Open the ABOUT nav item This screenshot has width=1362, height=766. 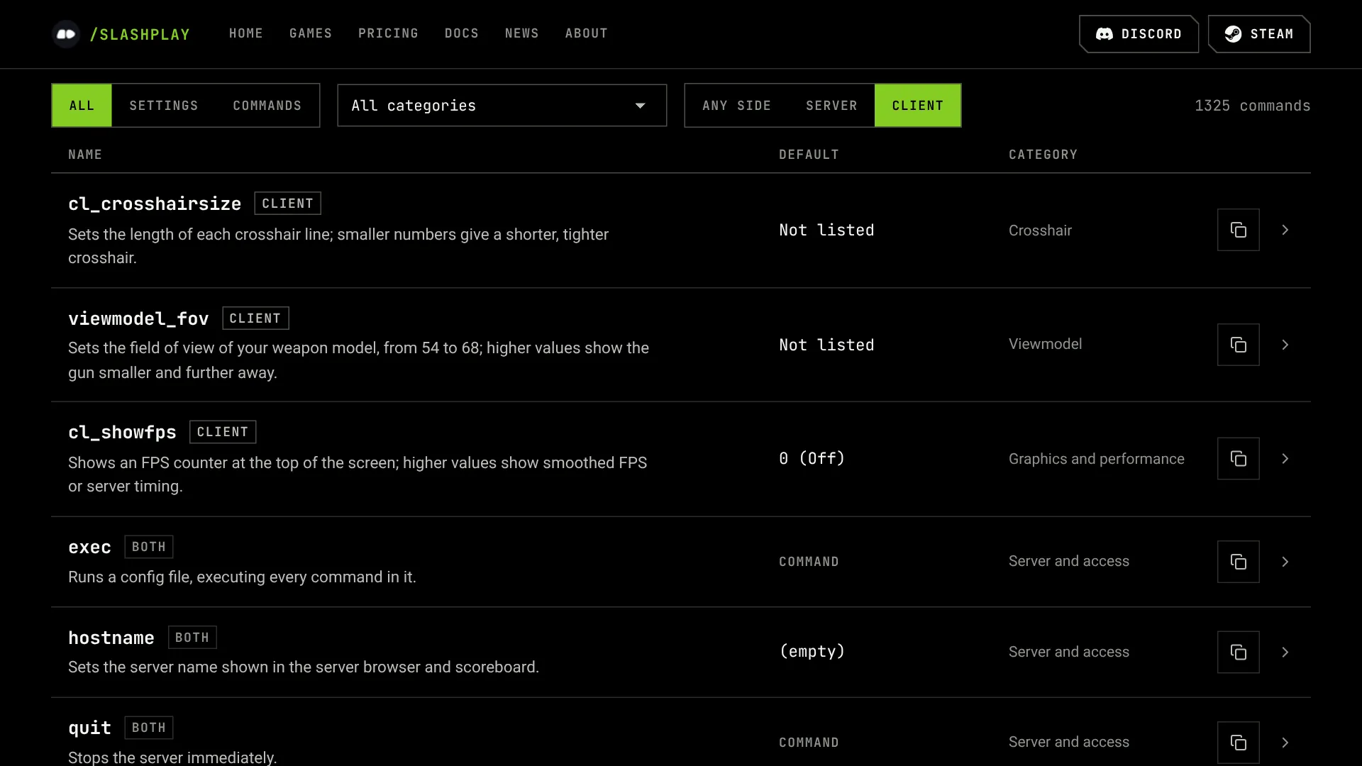(x=587, y=33)
